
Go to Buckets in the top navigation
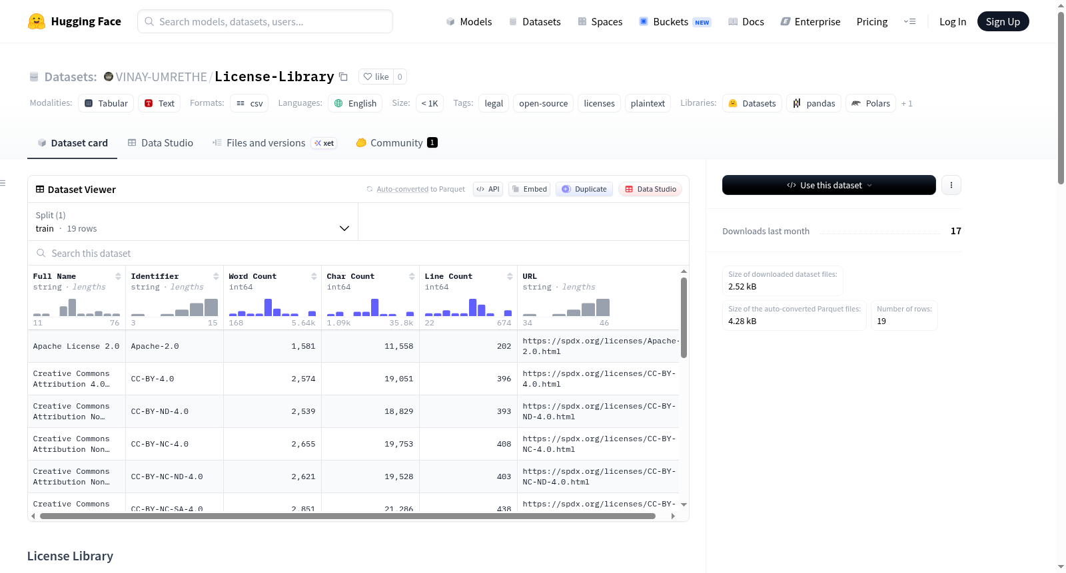[675, 21]
